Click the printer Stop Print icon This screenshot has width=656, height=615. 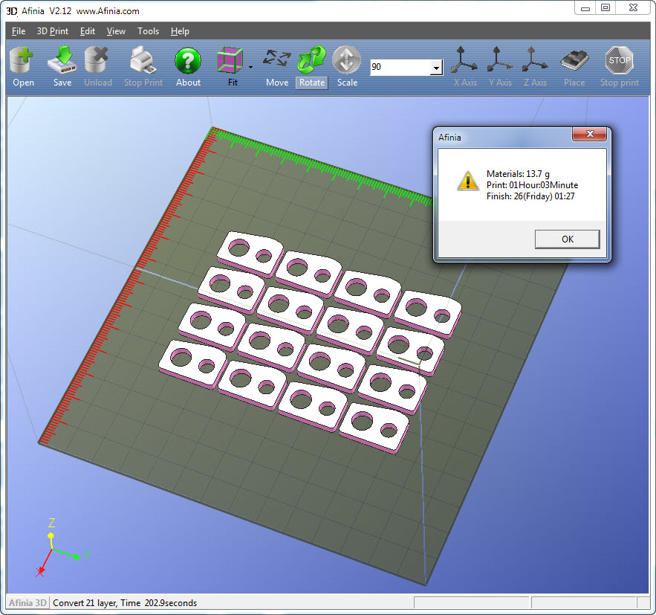[x=143, y=60]
